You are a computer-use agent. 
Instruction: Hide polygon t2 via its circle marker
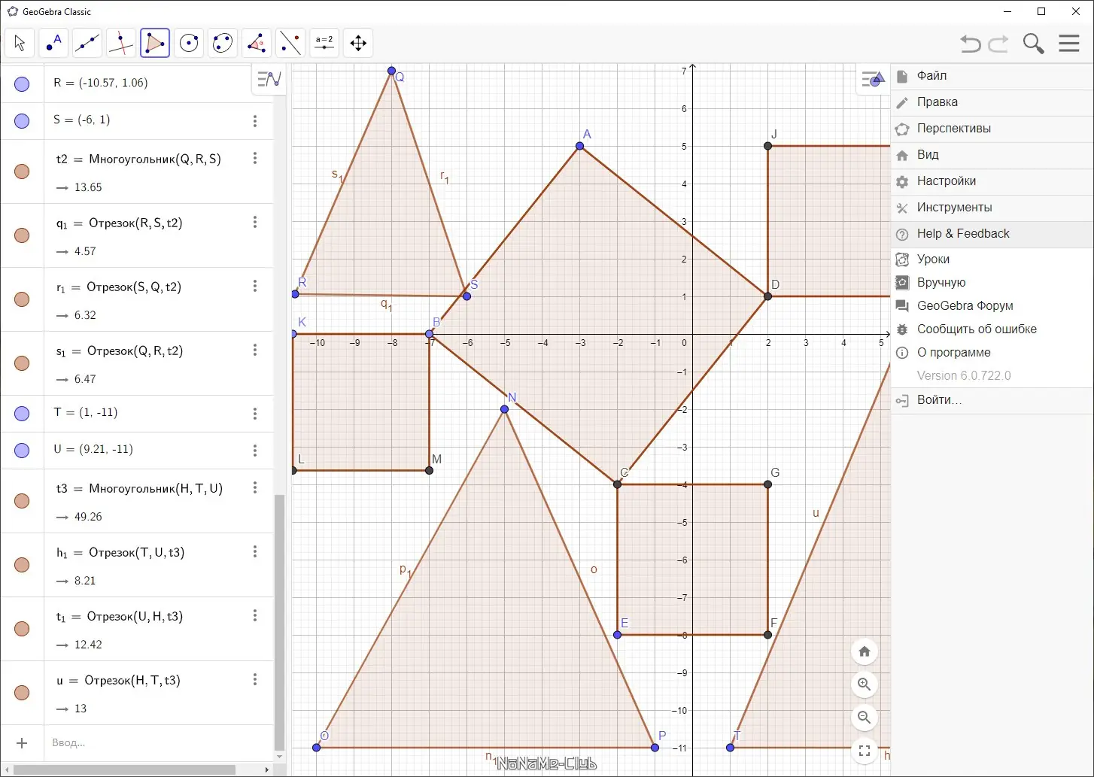[22, 171]
